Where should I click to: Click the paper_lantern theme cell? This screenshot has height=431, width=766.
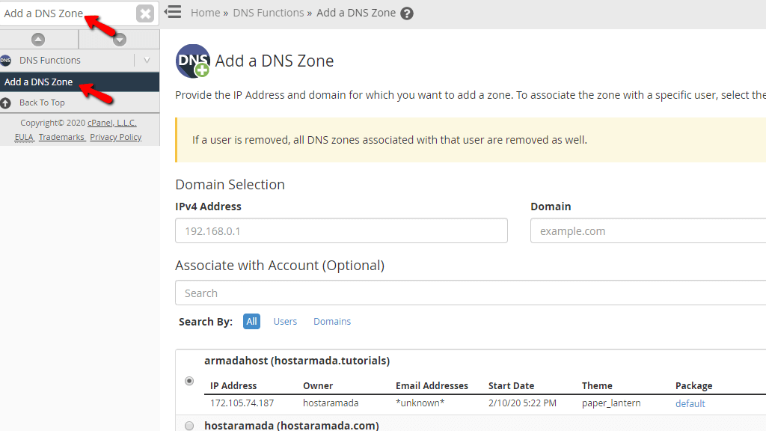click(x=611, y=403)
